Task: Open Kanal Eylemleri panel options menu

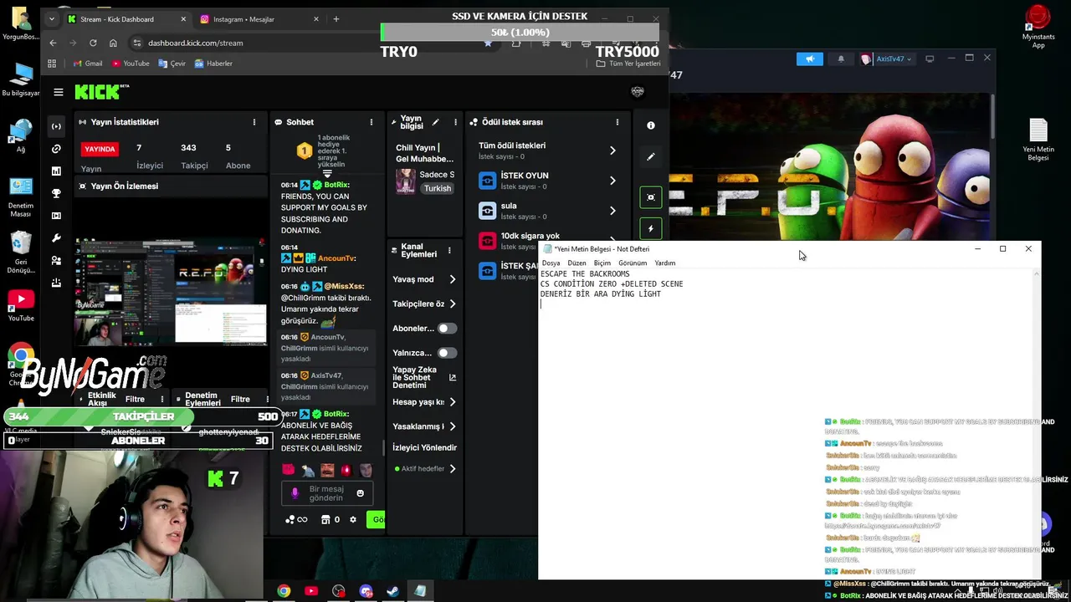Action: coord(449,250)
